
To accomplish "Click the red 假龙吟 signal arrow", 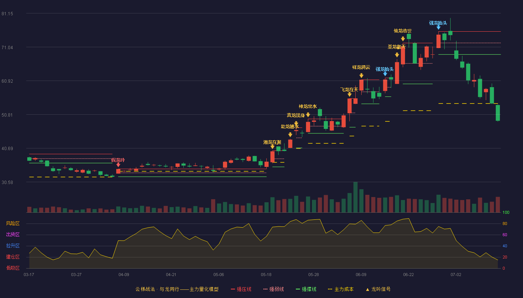I will click(x=118, y=165).
